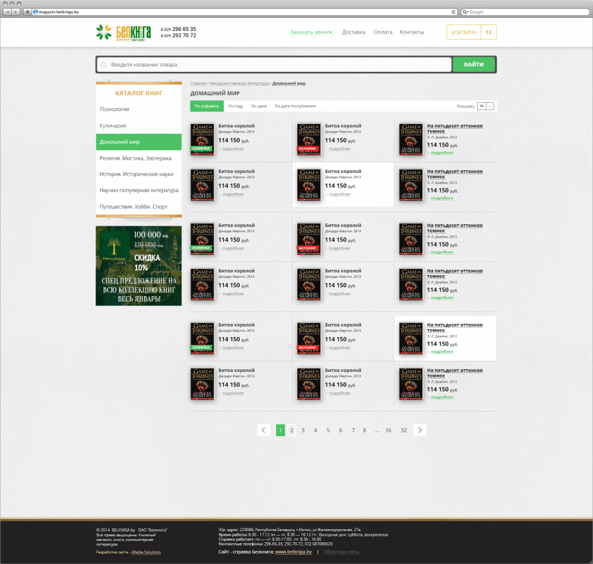593x564 pixels.
Task: Click the browser forward arrow button
Action: [16, 12]
